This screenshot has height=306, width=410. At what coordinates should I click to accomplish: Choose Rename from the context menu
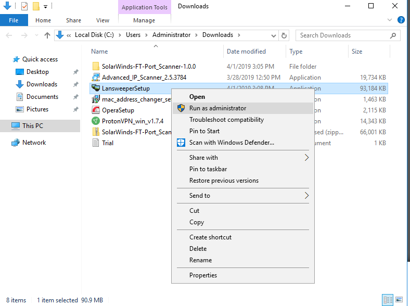point(242,260)
